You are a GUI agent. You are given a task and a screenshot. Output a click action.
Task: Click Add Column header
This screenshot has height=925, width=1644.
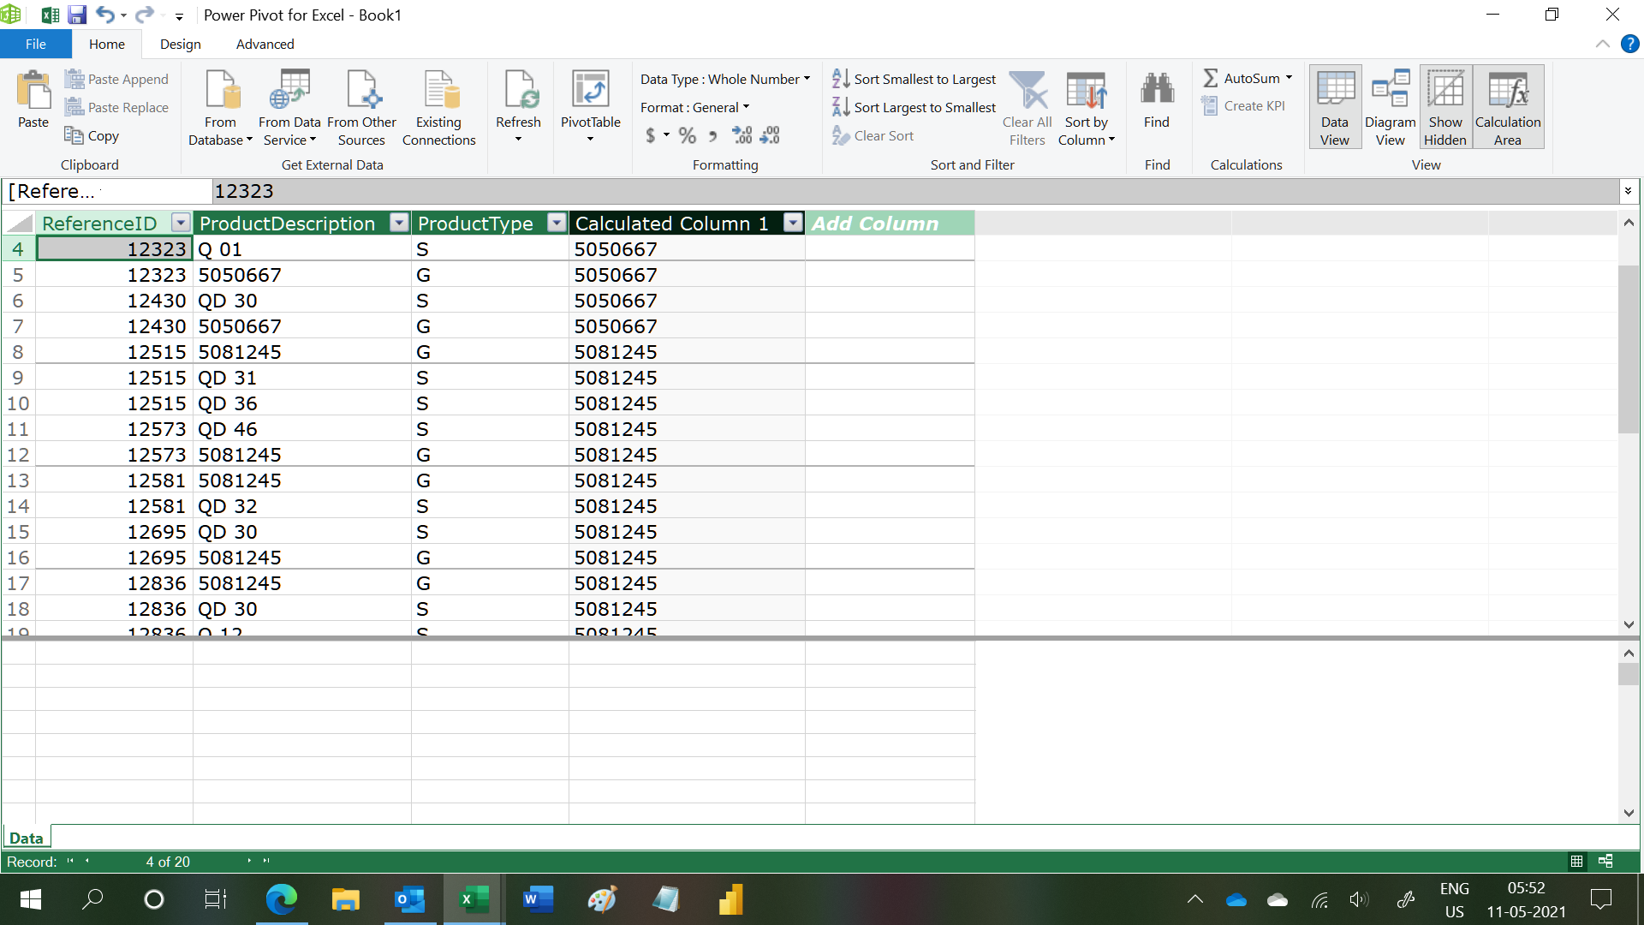point(889,223)
